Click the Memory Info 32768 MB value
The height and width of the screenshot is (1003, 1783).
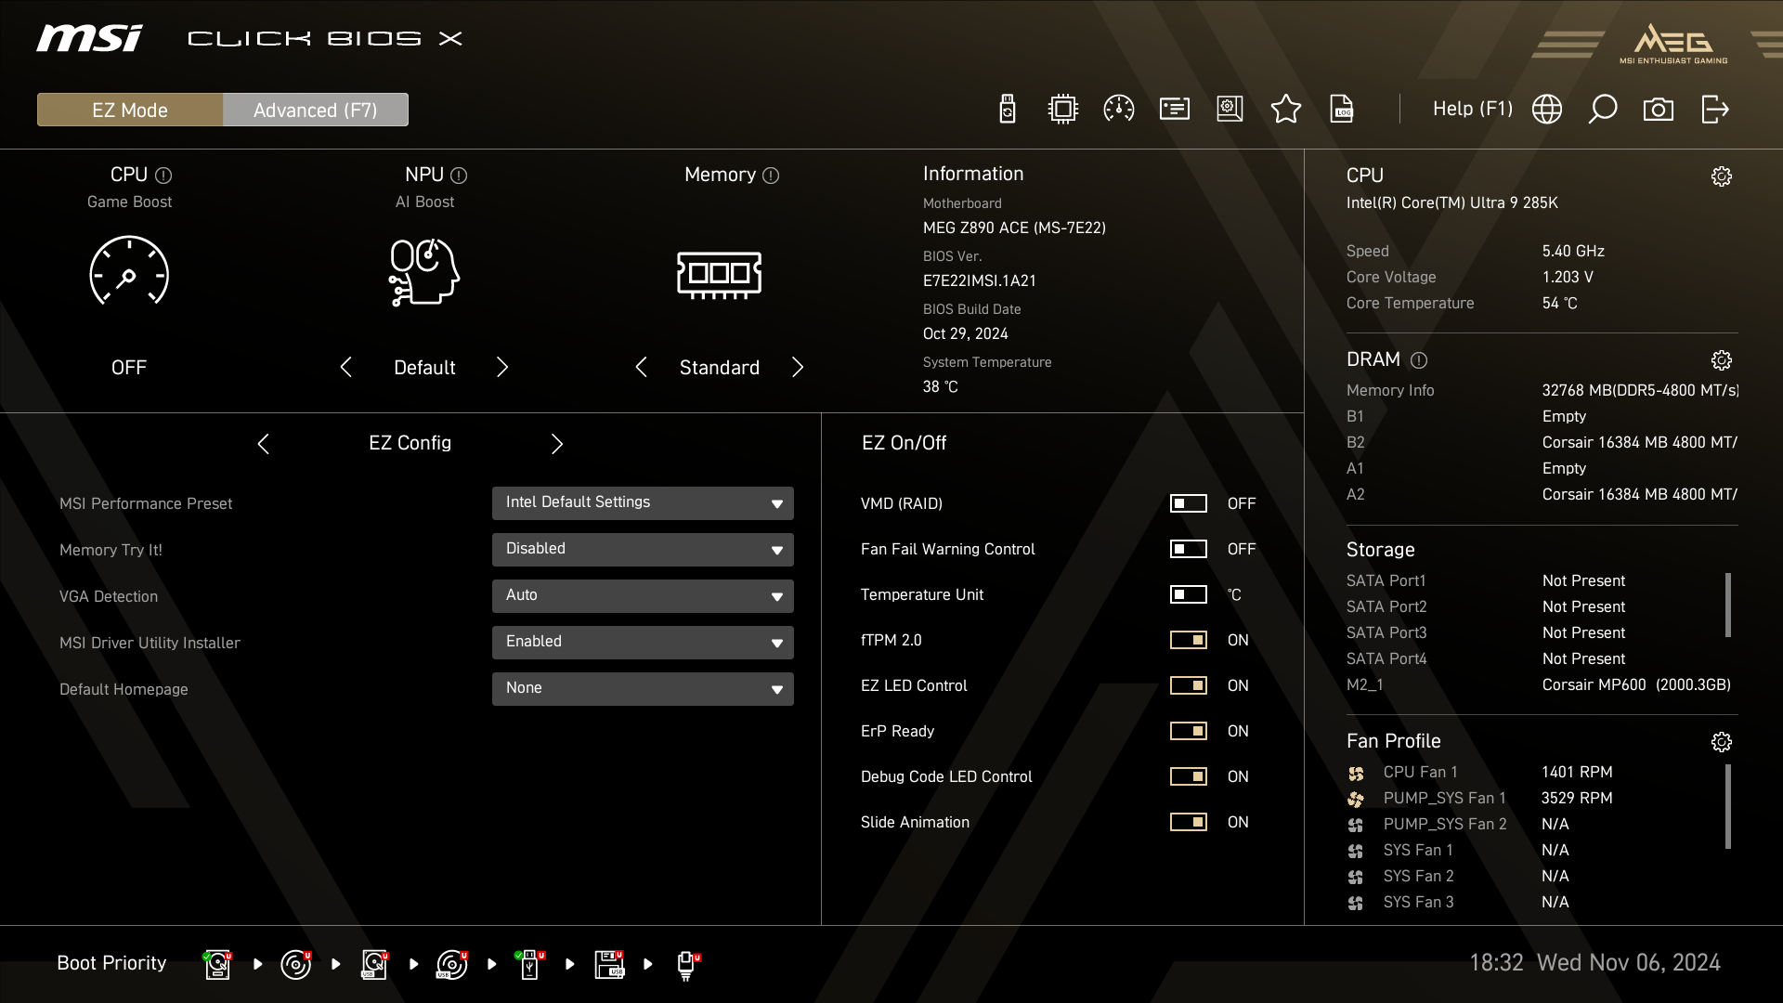pos(1640,391)
